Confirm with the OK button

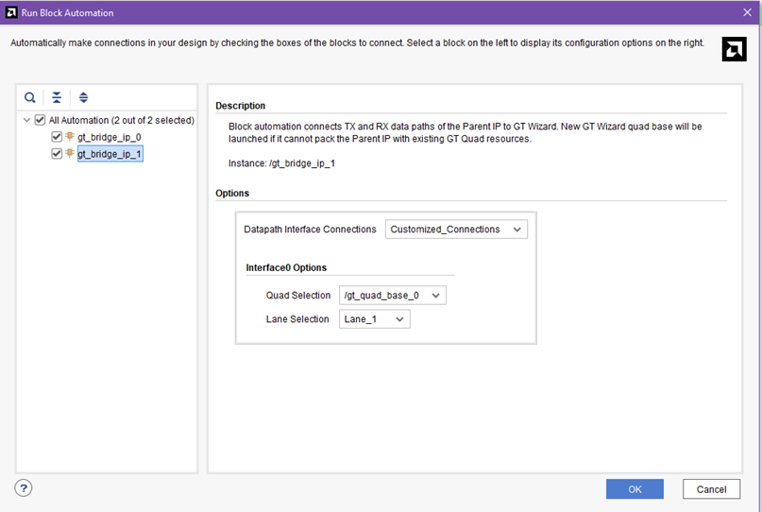635,489
